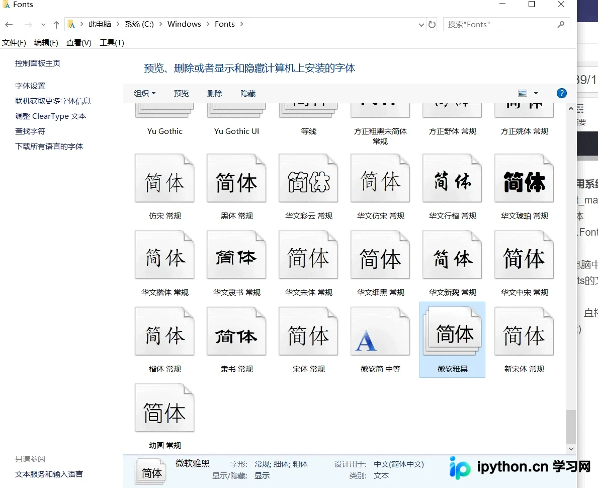Open 字体设置 link

pyautogui.click(x=30, y=86)
